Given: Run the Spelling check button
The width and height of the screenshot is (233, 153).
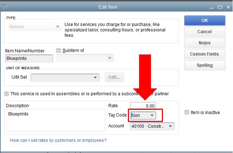Looking at the screenshot, I should click(x=205, y=65).
